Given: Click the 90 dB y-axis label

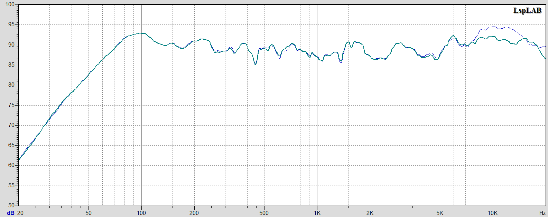Looking at the screenshot, I should [x=11, y=45].
